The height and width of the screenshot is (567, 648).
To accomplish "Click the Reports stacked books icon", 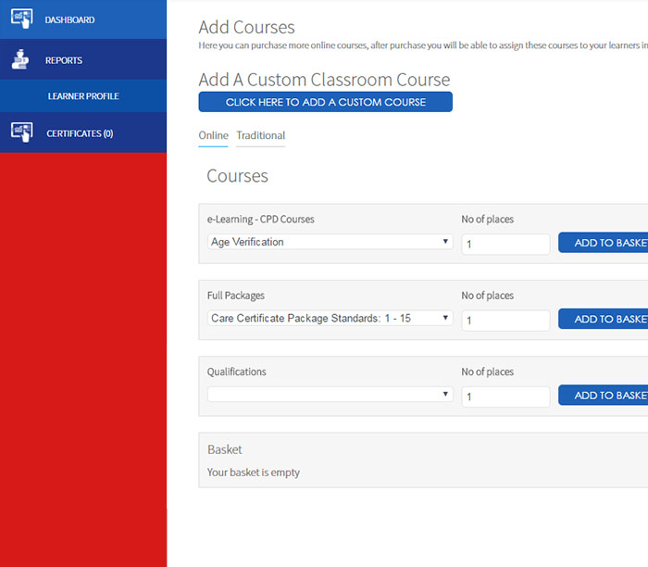I will 19,59.
